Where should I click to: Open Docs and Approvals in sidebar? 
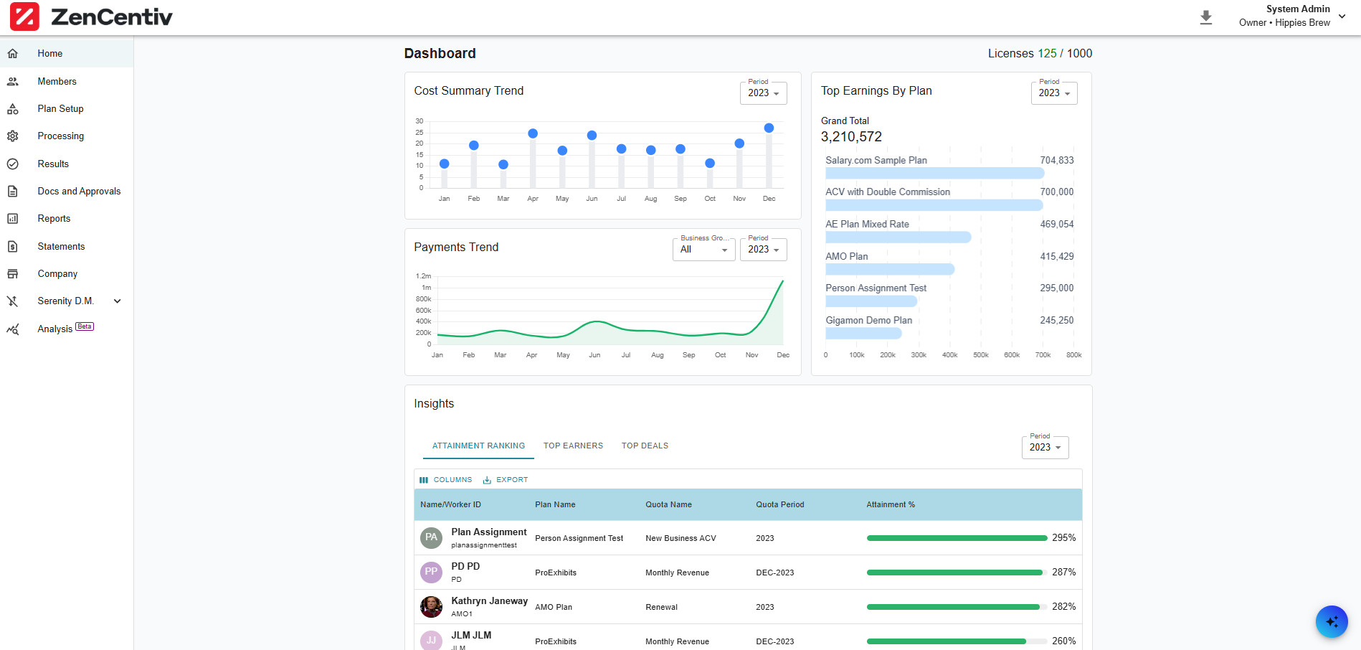(x=79, y=192)
